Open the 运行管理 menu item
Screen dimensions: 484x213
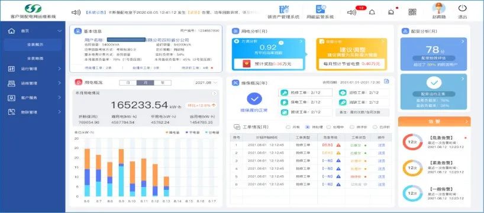coord(33,69)
